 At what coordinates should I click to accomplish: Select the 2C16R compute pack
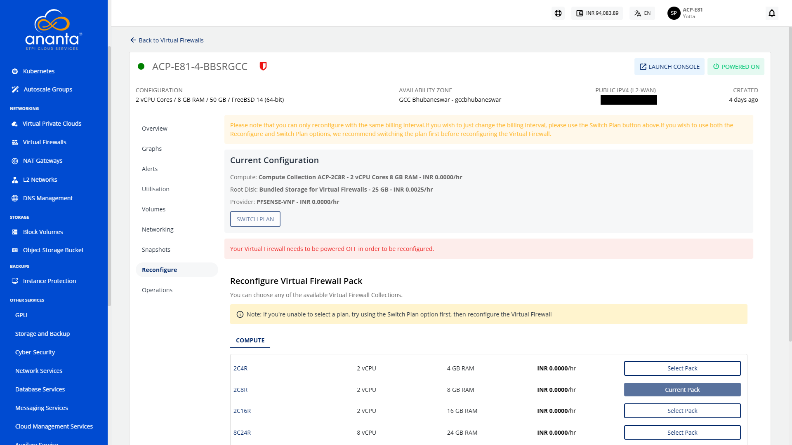[x=681, y=411]
